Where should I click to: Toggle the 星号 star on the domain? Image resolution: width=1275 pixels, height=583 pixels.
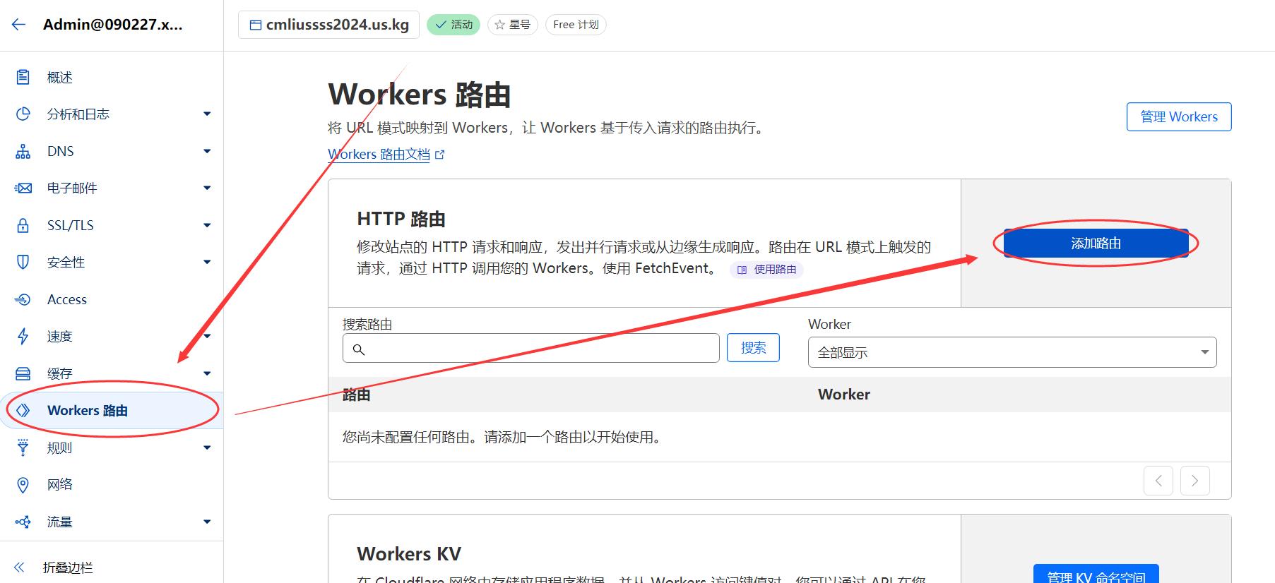[513, 25]
